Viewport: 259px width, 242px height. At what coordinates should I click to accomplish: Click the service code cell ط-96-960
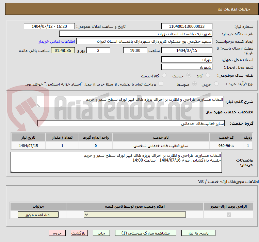click(226, 146)
